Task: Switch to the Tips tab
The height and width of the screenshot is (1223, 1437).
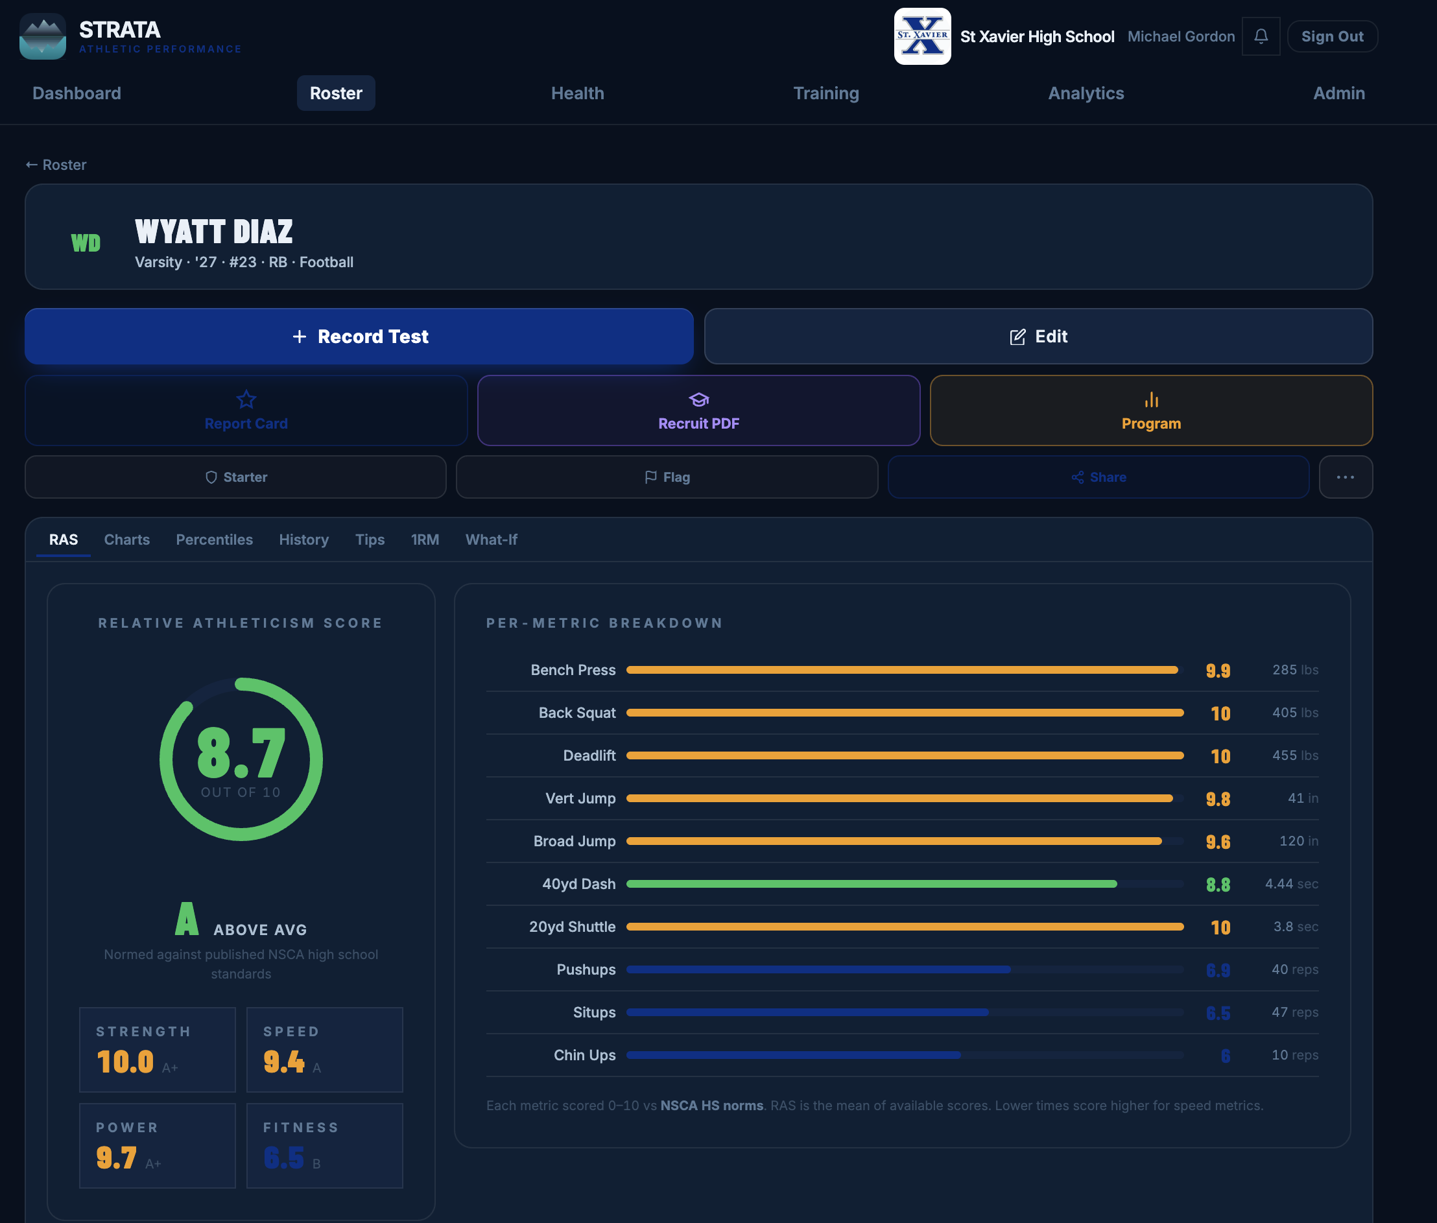Action: 370,540
